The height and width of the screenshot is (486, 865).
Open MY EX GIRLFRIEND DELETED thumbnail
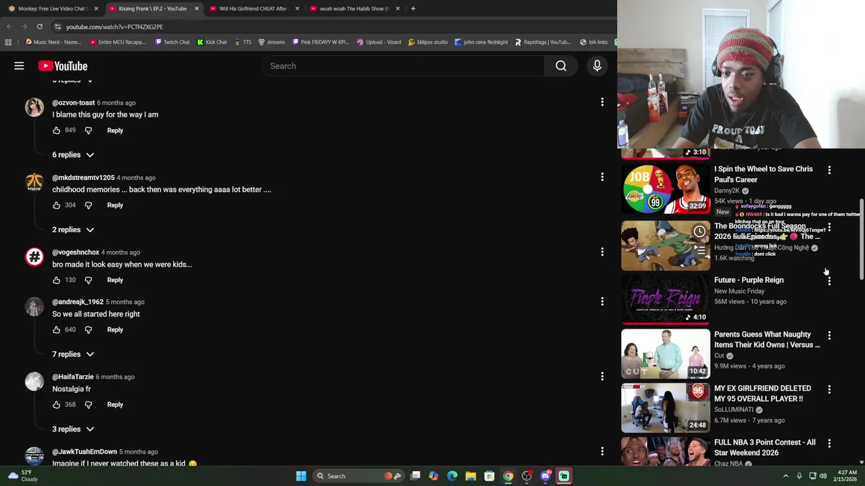(666, 408)
